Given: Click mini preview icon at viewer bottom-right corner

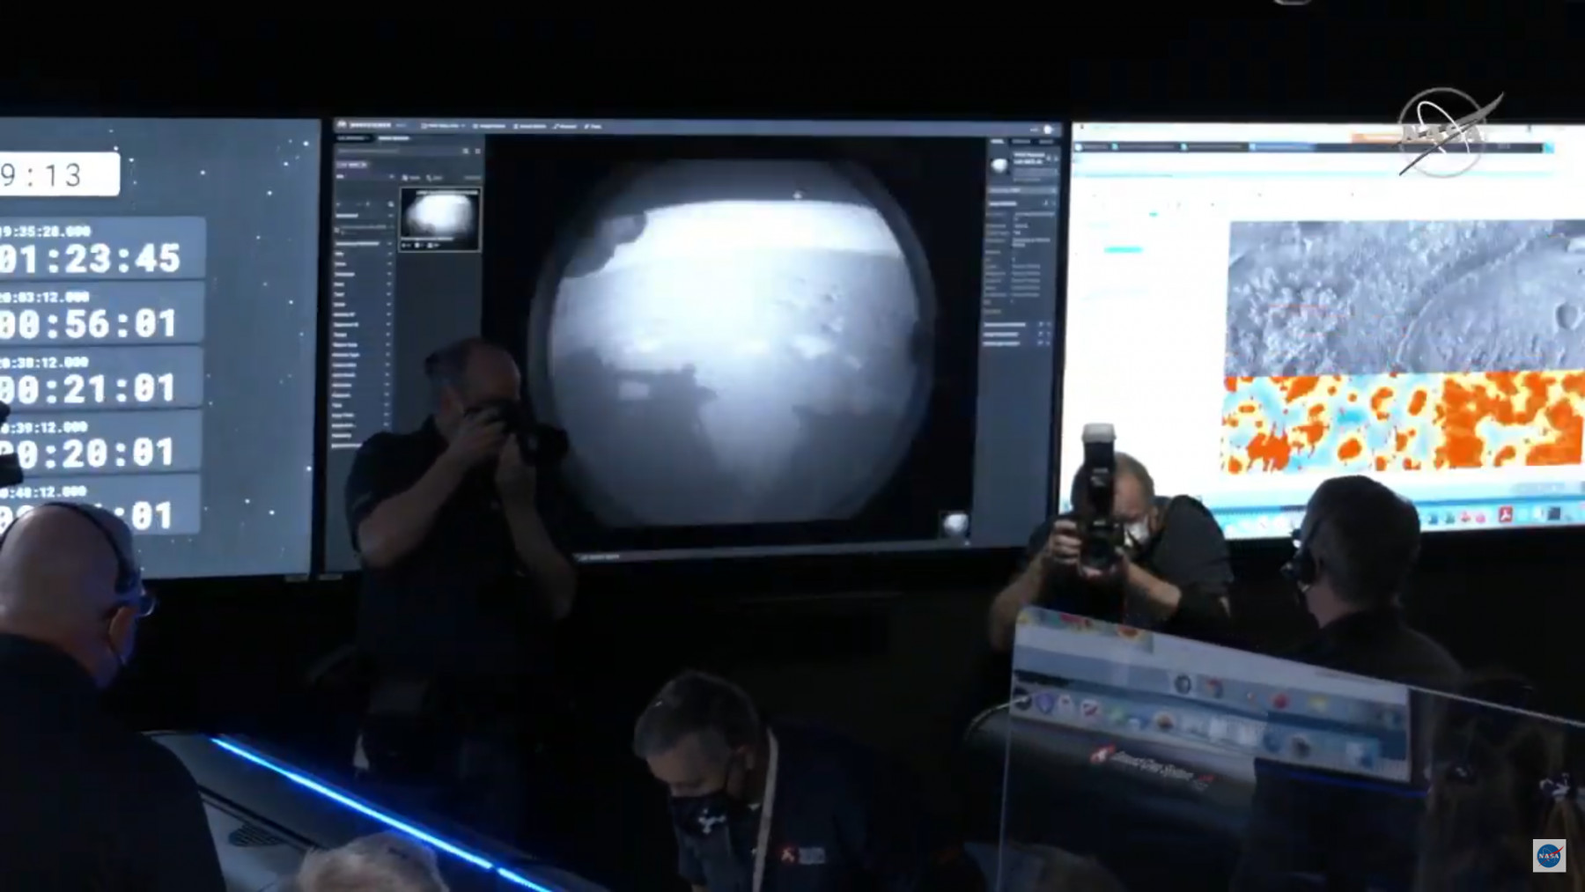Looking at the screenshot, I should pos(955,524).
